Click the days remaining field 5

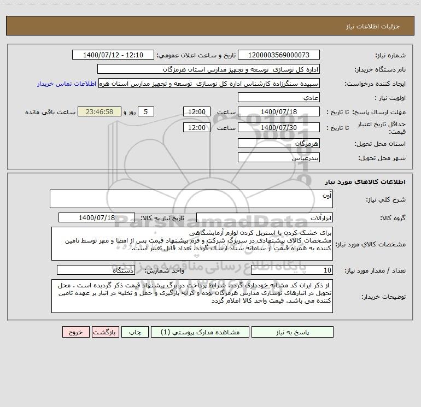click(x=146, y=111)
